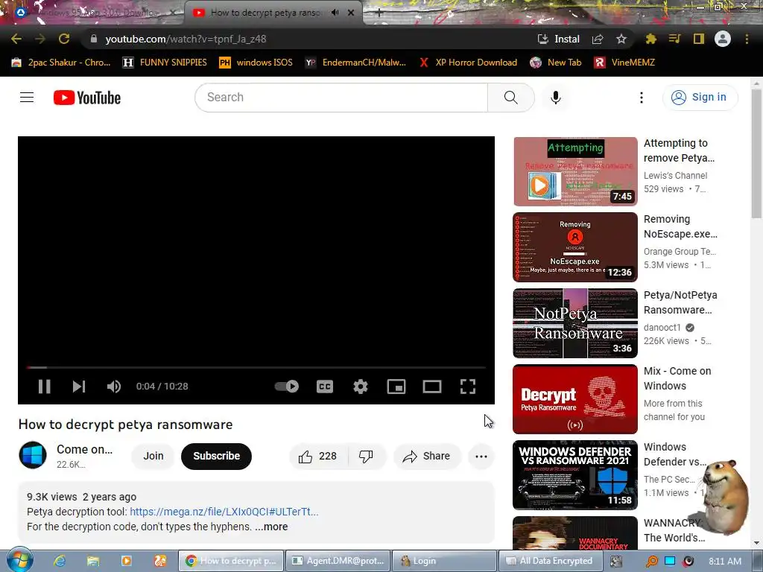Viewport: 763px width, 572px height.
Task: Open Windows Defender vs Ransomware 2021 video
Action: pyautogui.click(x=575, y=474)
